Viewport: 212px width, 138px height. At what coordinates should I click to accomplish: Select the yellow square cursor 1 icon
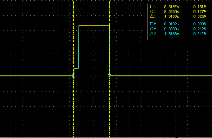click(152, 6)
